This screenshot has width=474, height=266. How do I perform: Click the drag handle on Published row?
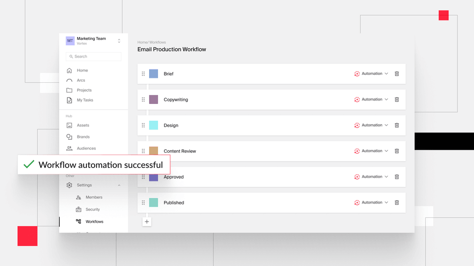pos(143,202)
